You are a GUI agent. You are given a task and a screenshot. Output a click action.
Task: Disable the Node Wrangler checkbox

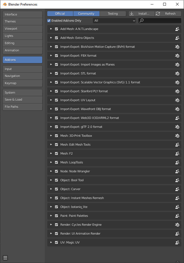coord(56,171)
